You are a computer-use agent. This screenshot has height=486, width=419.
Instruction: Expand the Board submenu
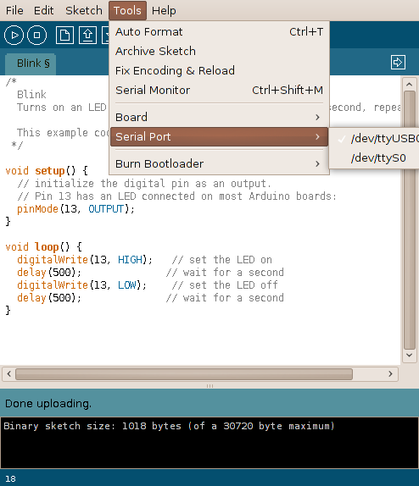click(220, 117)
